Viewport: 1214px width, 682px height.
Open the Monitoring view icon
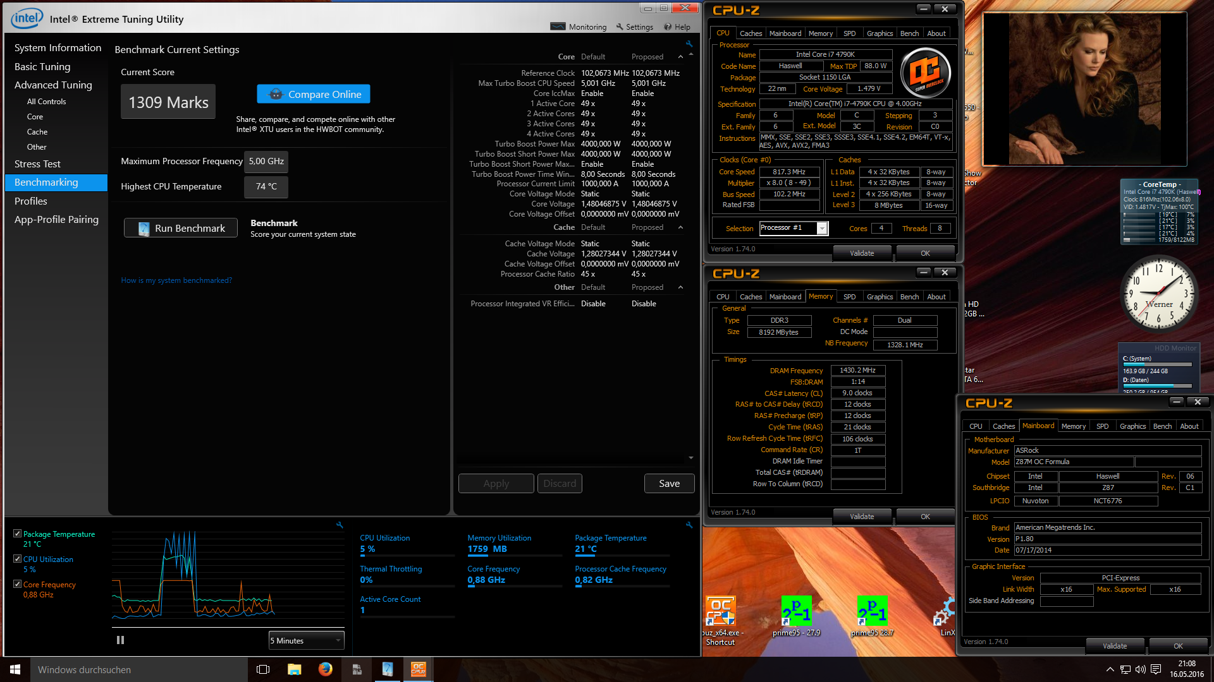(558, 27)
